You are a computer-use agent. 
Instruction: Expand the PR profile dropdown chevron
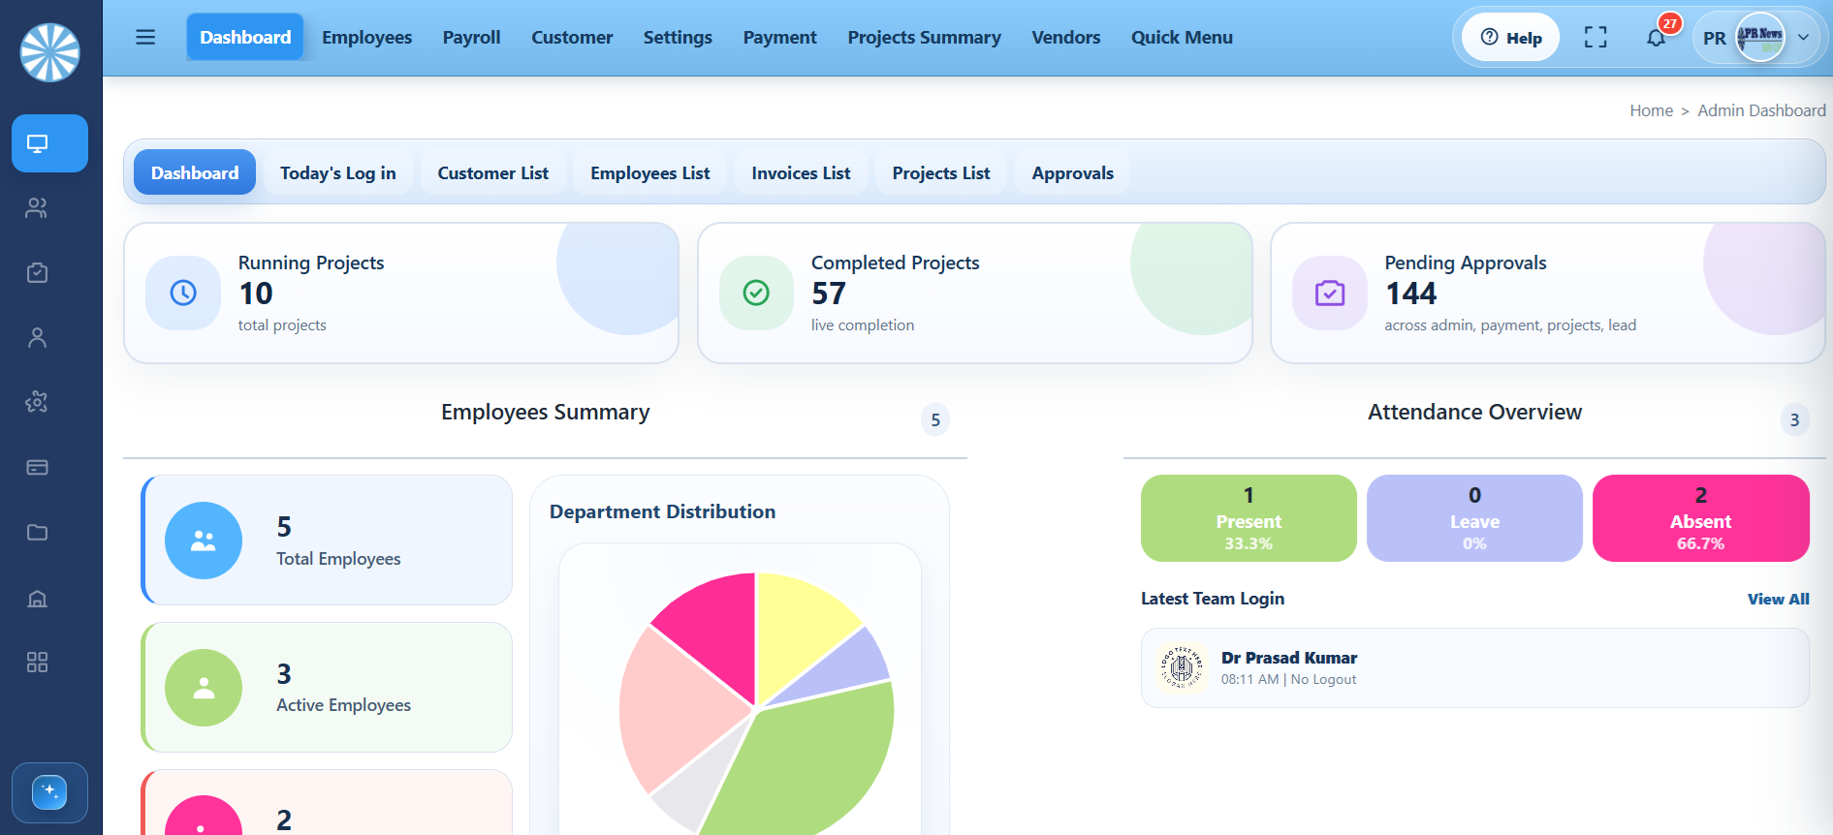(x=1804, y=38)
